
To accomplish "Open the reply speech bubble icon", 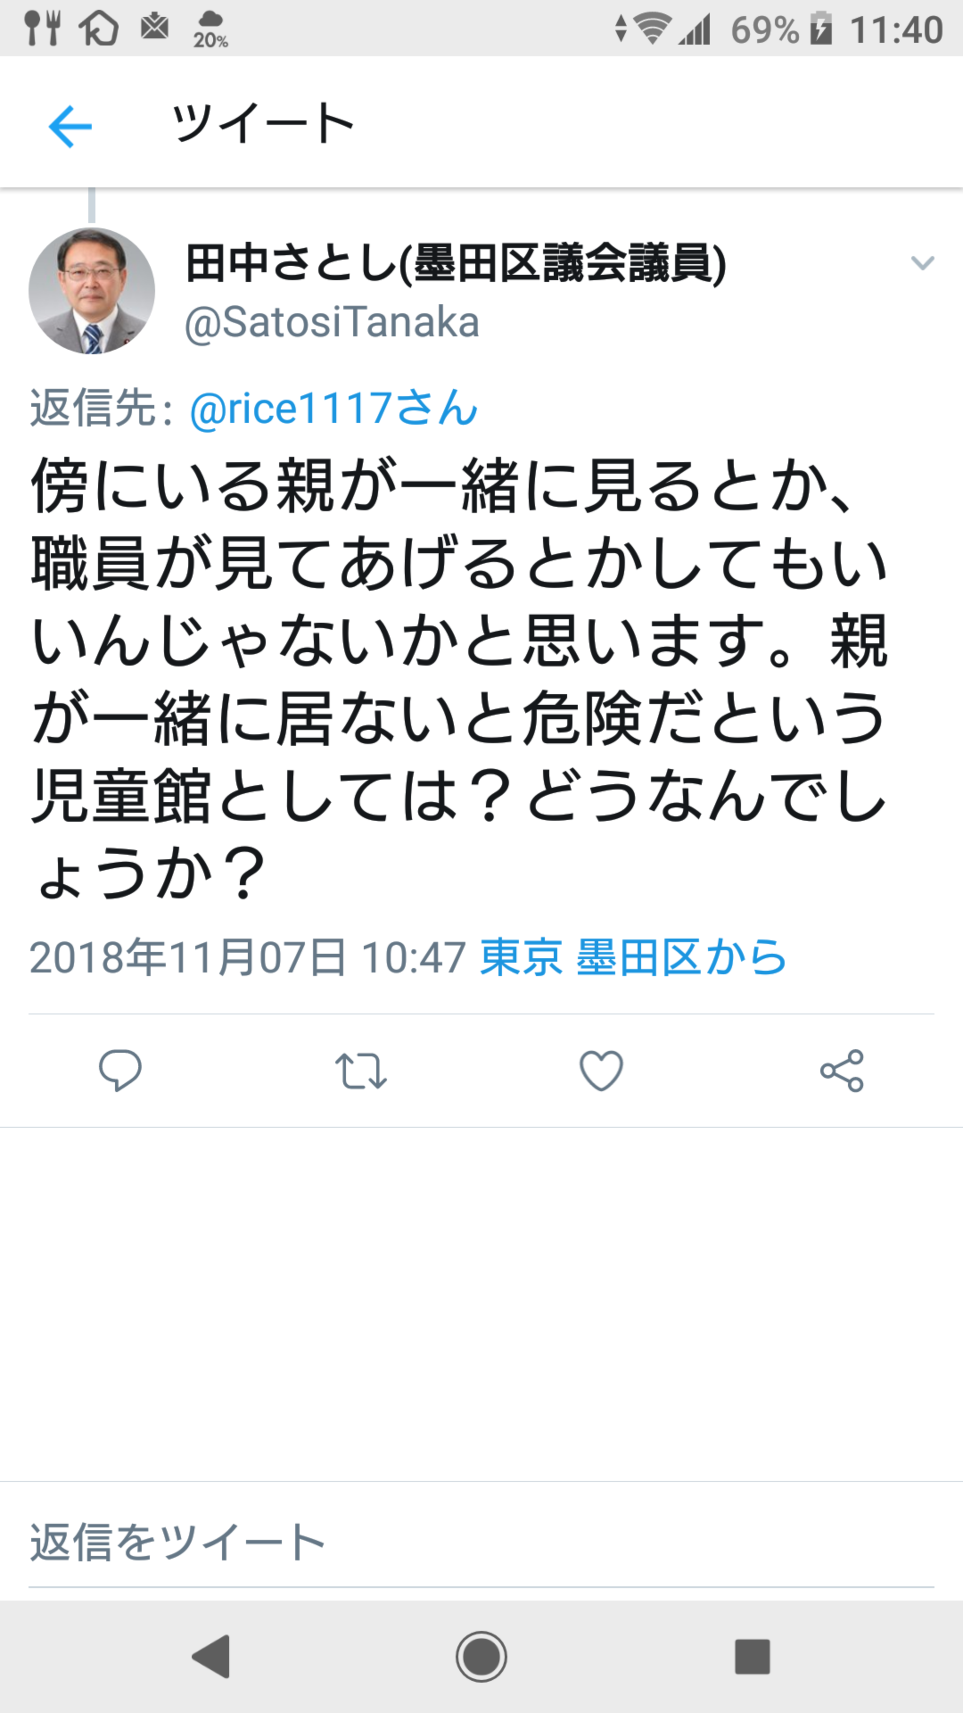I will tap(120, 1070).
